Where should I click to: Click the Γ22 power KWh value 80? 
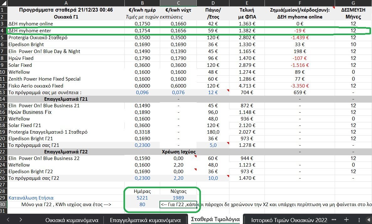point(142,205)
